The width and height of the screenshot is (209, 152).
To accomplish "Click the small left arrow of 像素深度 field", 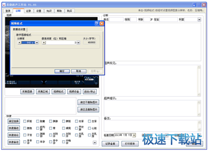I will coord(44,43).
